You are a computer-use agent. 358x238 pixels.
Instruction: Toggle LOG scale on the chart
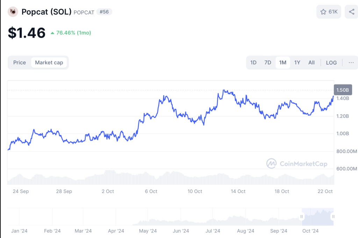331,62
